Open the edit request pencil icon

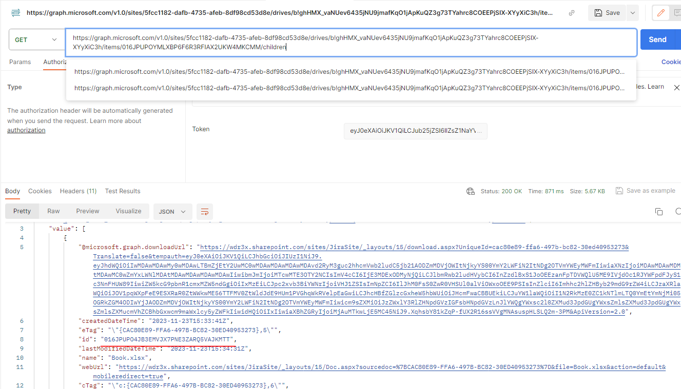[660, 12]
